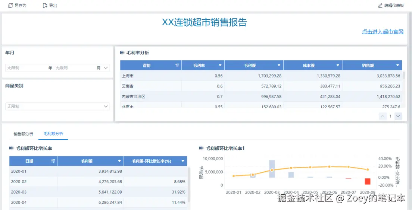Click the 编辑仪表板 button label

(x=394, y=6)
